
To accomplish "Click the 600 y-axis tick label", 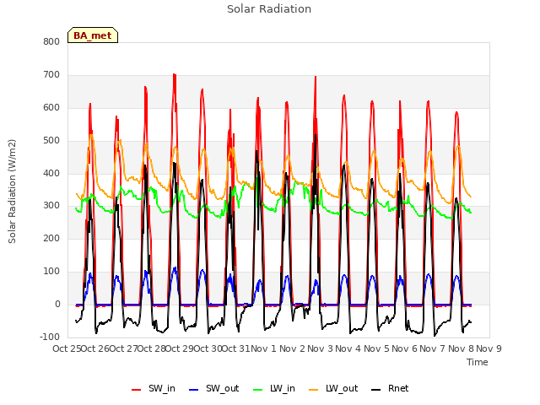I will click(51, 107).
